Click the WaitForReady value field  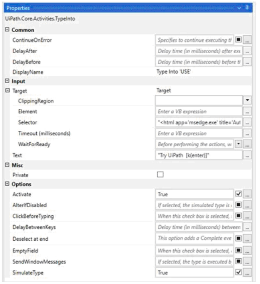click(x=195, y=144)
